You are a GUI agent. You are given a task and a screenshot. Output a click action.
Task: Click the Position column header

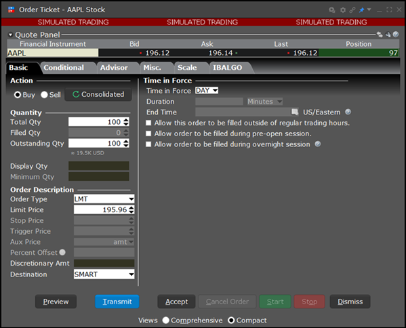coord(359,44)
